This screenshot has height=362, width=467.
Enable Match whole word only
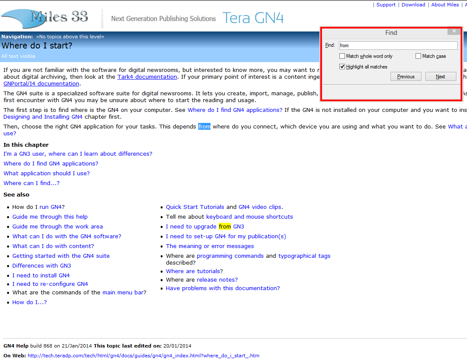[x=342, y=56]
